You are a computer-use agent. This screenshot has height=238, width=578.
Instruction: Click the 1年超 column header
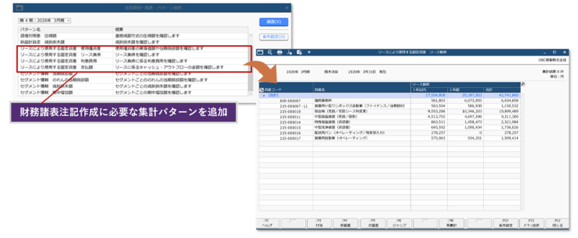coord(465,90)
